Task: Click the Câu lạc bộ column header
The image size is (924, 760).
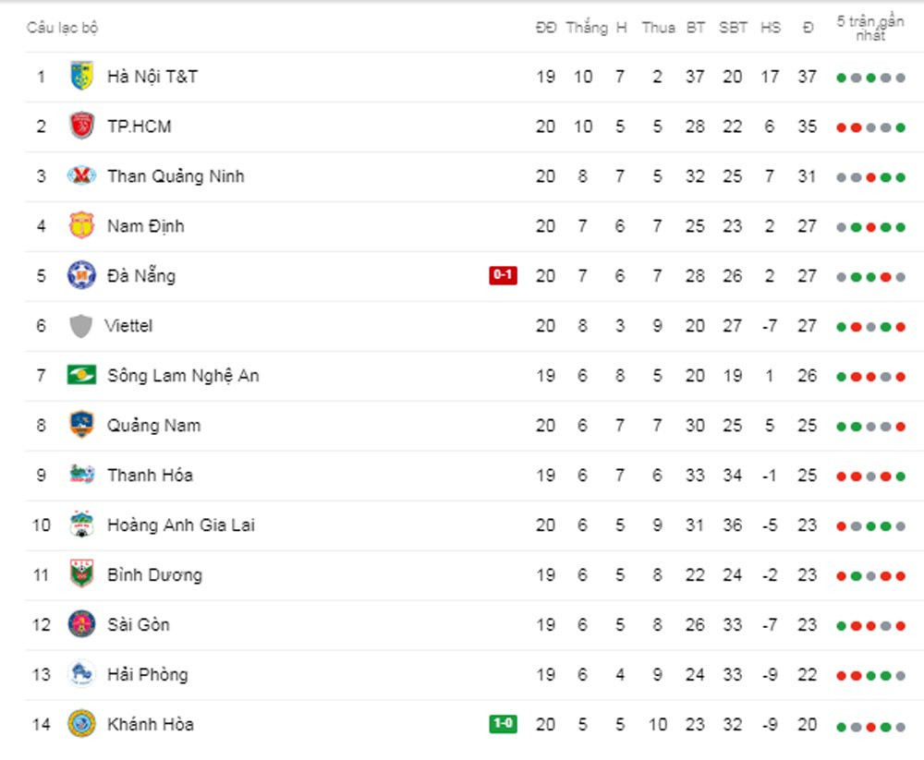Action: (62, 28)
